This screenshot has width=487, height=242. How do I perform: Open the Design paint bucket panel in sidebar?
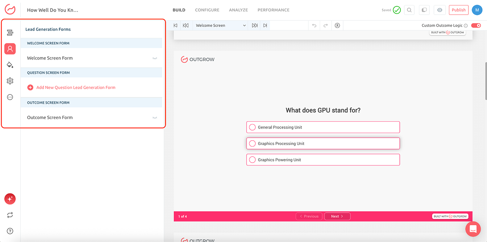click(x=10, y=65)
